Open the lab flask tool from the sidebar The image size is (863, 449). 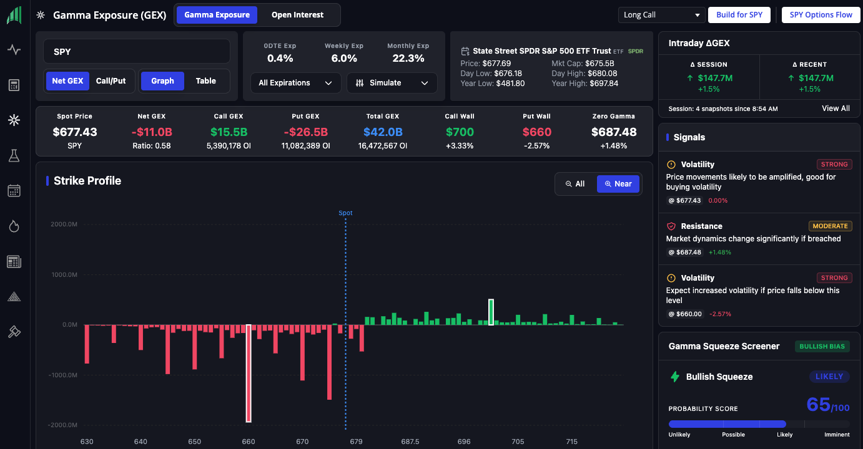(x=14, y=155)
